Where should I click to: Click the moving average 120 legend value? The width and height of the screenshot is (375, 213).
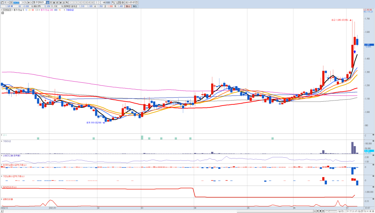click(x=36, y=10)
